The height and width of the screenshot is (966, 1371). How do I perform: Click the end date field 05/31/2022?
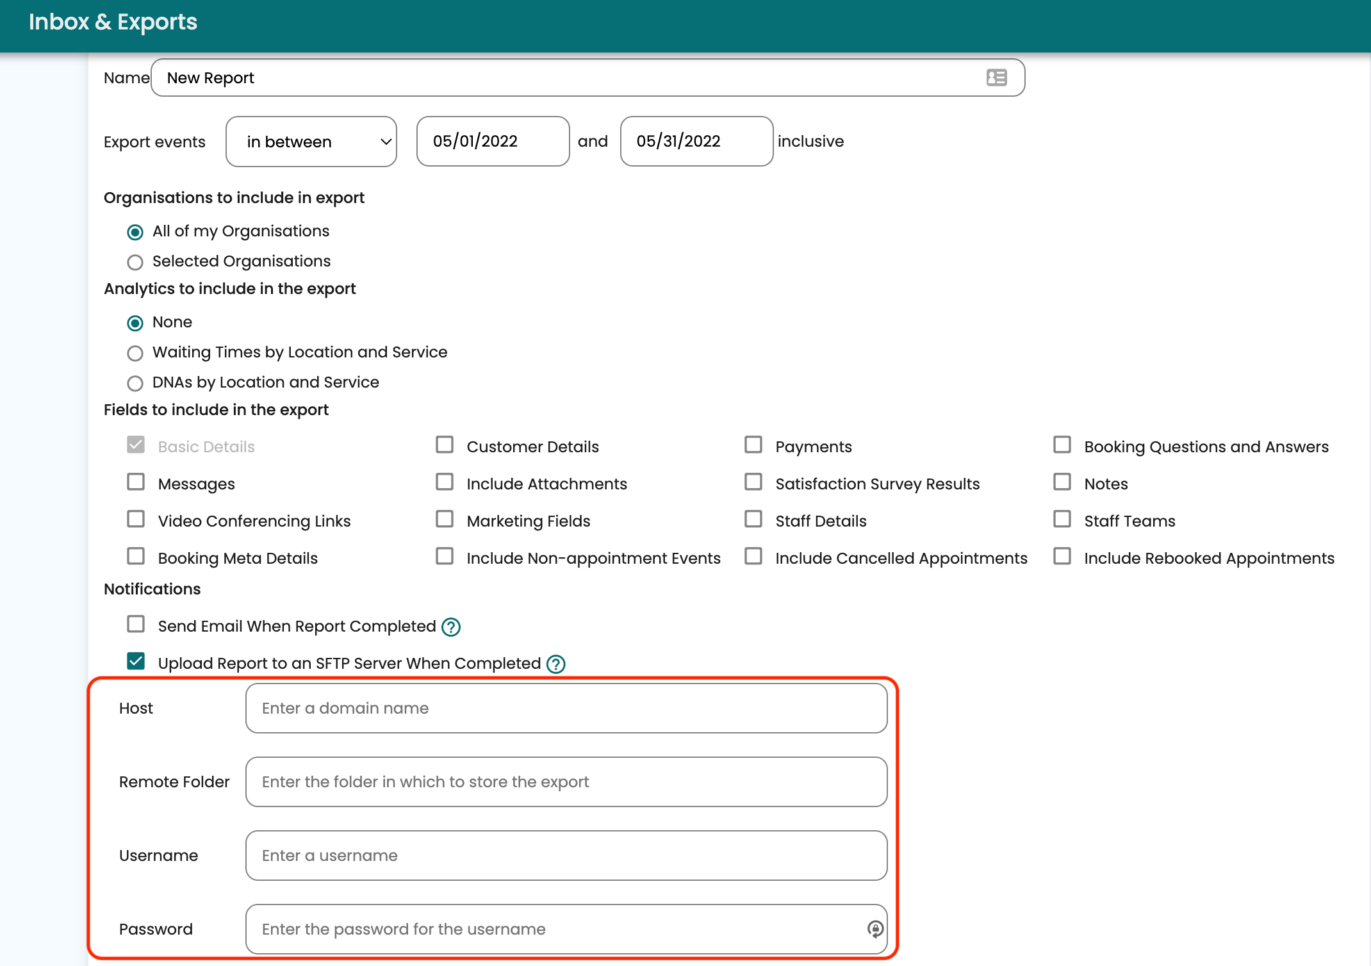(696, 142)
